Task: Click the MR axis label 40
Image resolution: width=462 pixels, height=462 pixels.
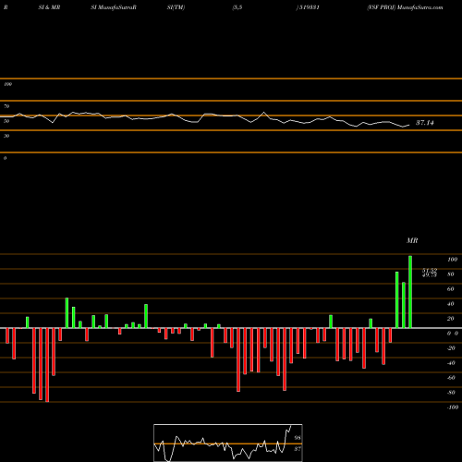Action: 450,304
